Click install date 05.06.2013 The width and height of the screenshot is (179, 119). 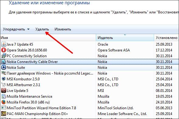click(x=164, y=108)
